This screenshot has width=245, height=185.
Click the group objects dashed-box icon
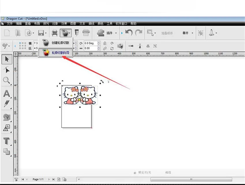click(201, 33)
